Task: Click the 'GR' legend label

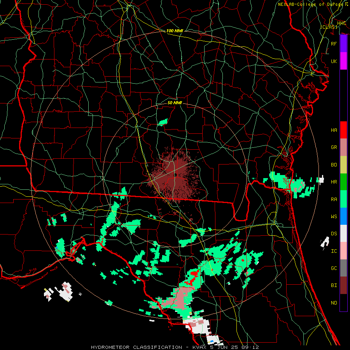Action: [334, 147]
